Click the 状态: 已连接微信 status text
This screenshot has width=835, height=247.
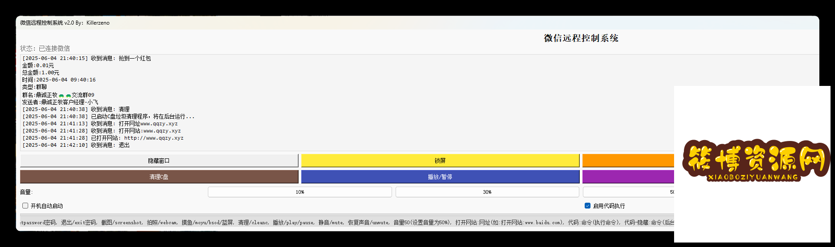(x=45, y=48)
